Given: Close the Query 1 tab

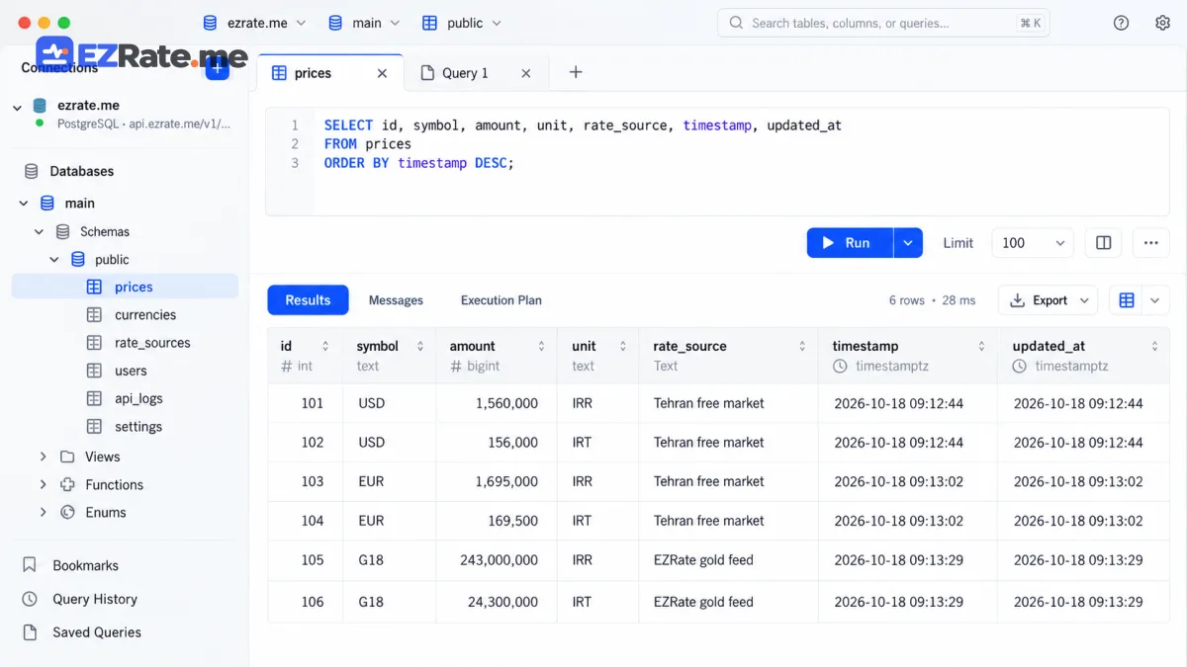Looking at the screenshot, I should pos(526,73).
